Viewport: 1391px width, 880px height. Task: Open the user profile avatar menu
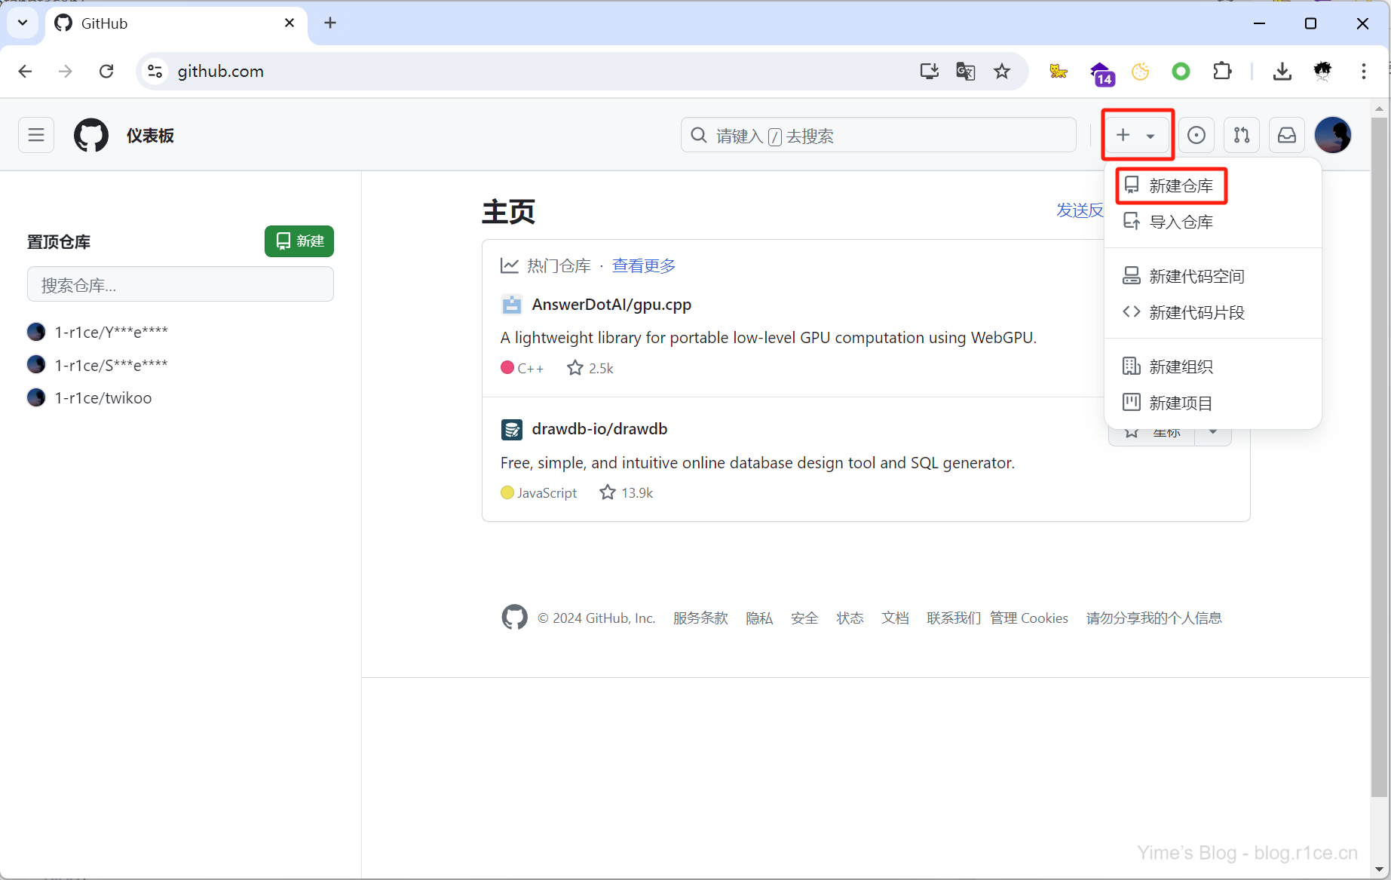point(1332,136)
